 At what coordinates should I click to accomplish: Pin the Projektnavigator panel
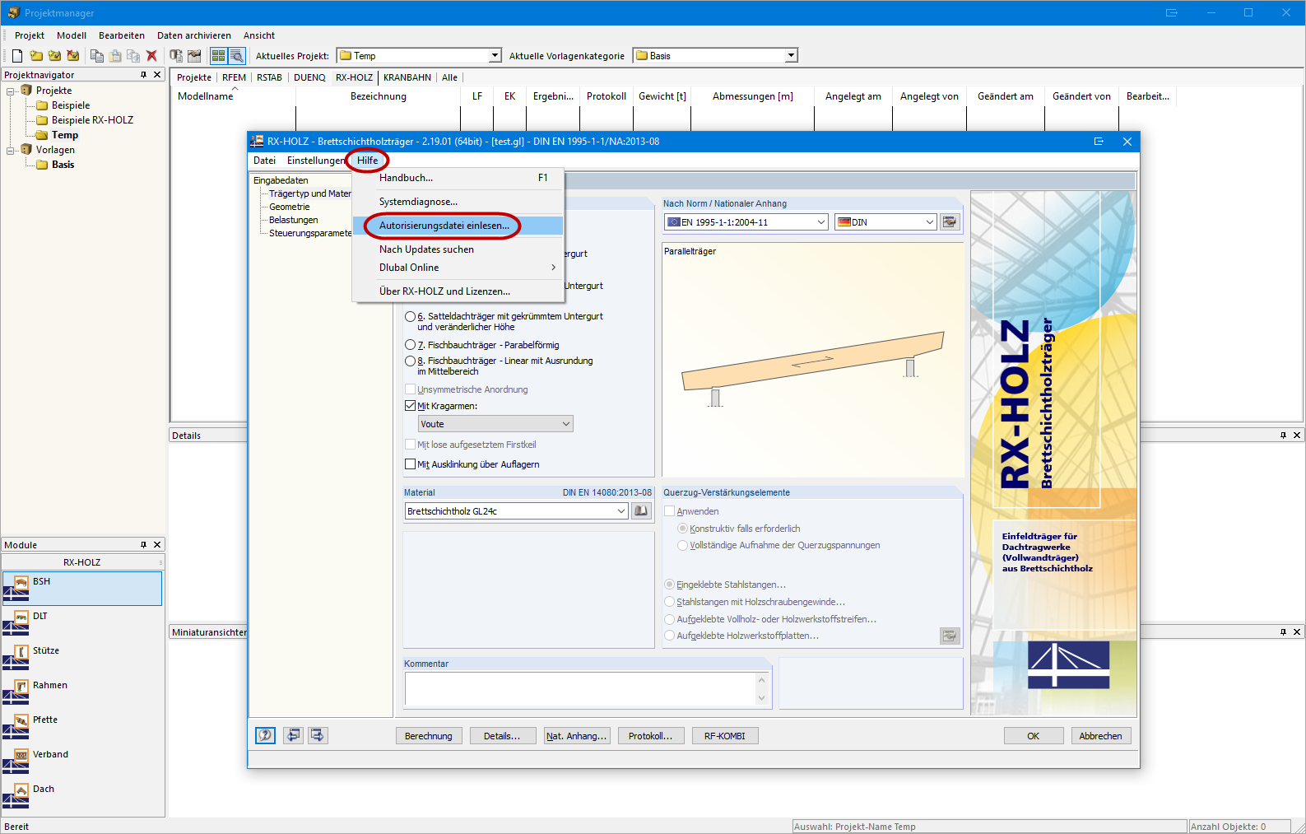[x=143, y=75]
